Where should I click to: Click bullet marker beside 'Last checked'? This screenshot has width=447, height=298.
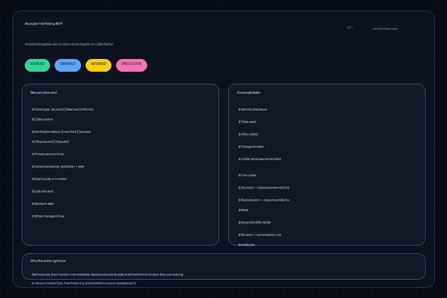coord(33,191)
